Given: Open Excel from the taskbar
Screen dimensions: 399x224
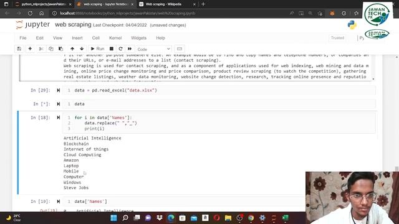Looking at the screenshot, I should pos(286,218).
